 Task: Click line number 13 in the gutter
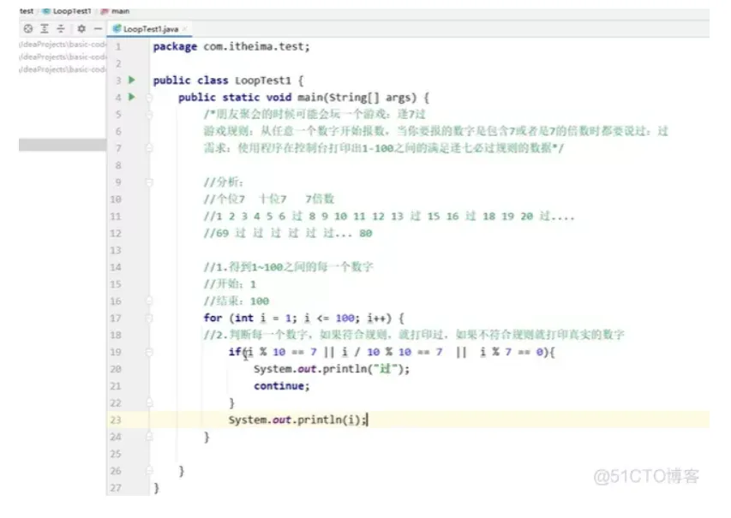pos(116,250)
